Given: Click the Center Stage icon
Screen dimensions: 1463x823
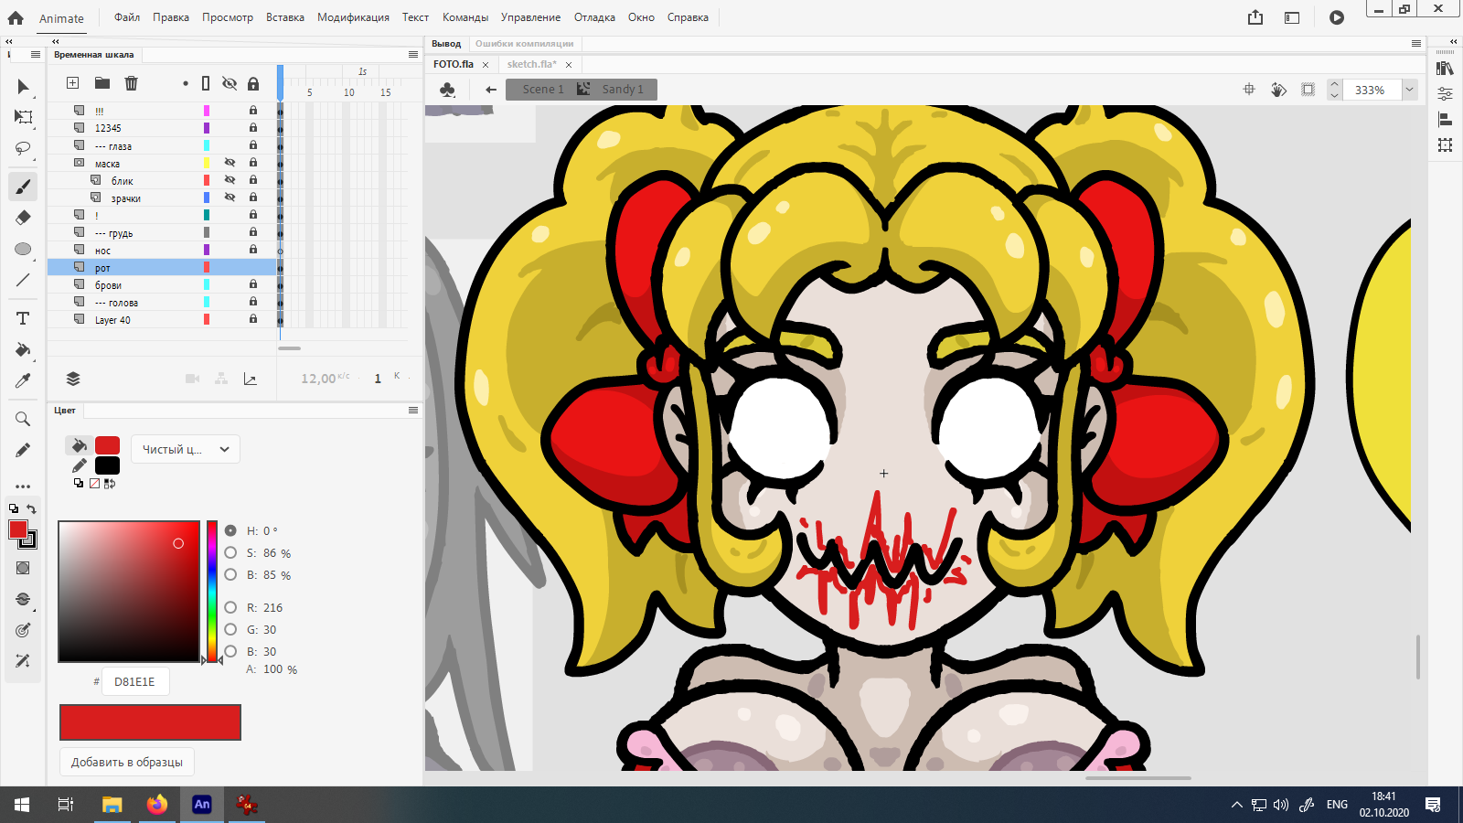Looking at the screenshot, I should [x=1249, y=90].
